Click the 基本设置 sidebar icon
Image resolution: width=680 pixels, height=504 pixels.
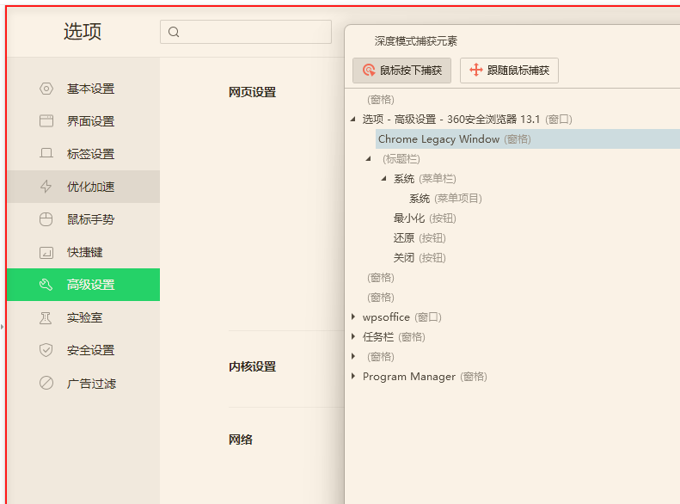point(46,89)
